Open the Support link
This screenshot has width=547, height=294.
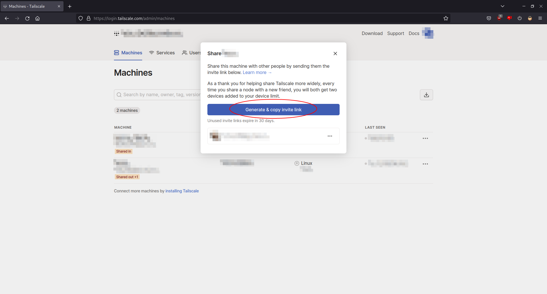395,33
